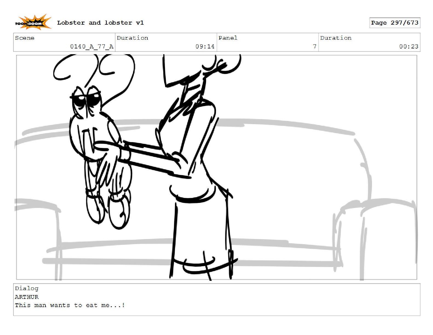Click the storyboard panel drawing
This screenshot has width=433, height=335.
(x=216, y=167)
